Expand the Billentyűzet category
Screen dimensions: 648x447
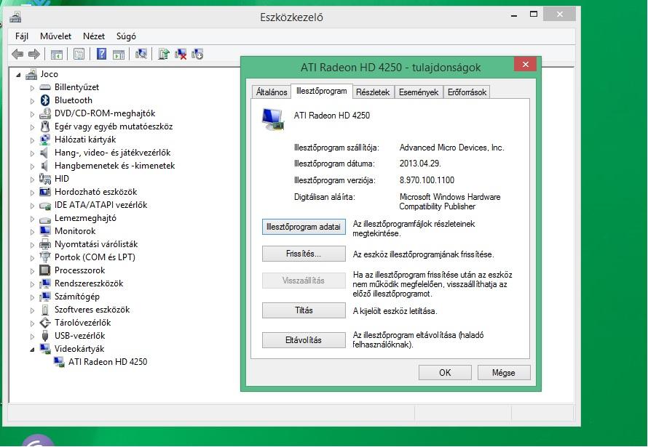(32, 88)
